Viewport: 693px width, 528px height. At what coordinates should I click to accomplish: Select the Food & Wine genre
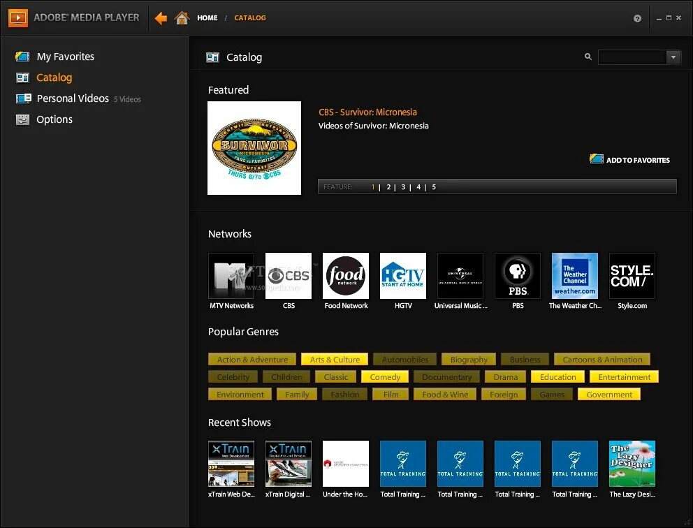coord(445,394)
